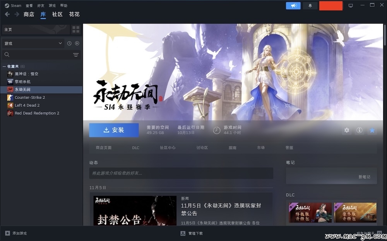Click the 黎明杀机 game icon

(x=10, y=82)
